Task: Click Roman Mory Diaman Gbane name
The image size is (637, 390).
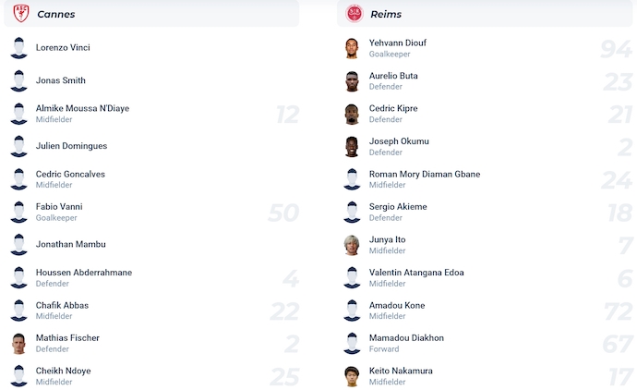Action: coord(425,174)
